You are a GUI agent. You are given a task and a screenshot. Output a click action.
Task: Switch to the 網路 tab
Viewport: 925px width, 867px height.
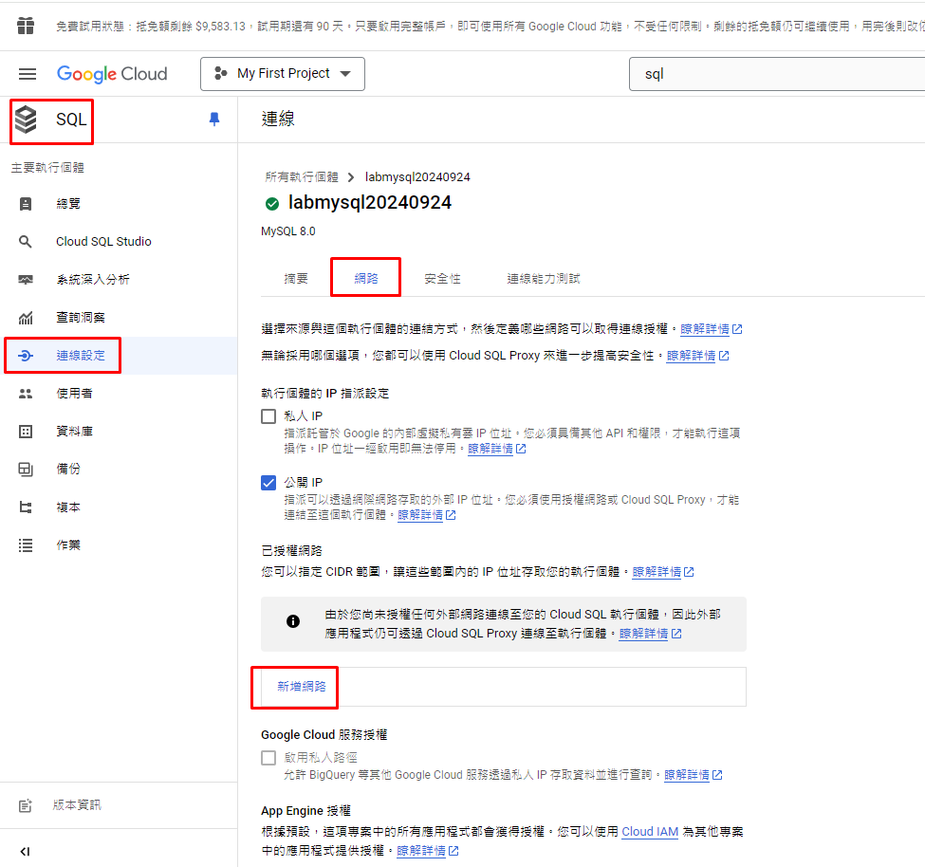[366, 278]
